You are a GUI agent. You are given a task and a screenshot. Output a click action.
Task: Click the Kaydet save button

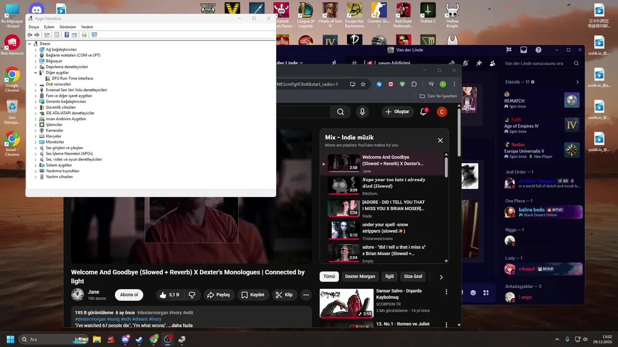click(x=253, y=295)
